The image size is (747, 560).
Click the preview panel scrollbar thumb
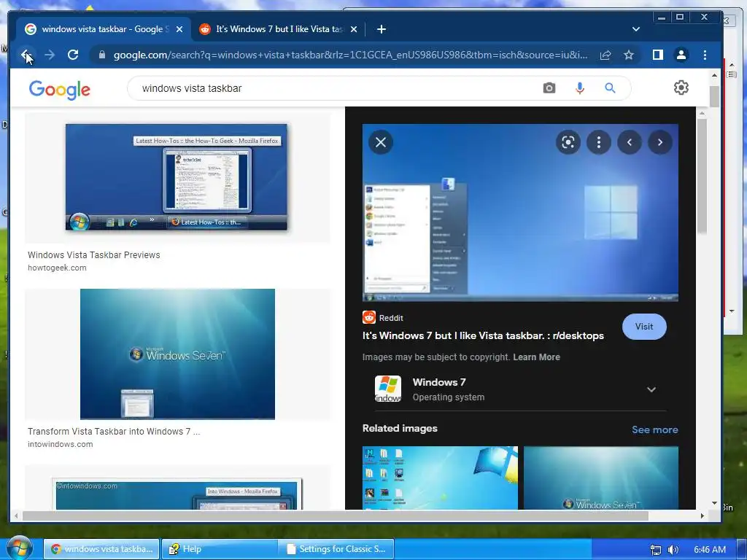[702, 176]
